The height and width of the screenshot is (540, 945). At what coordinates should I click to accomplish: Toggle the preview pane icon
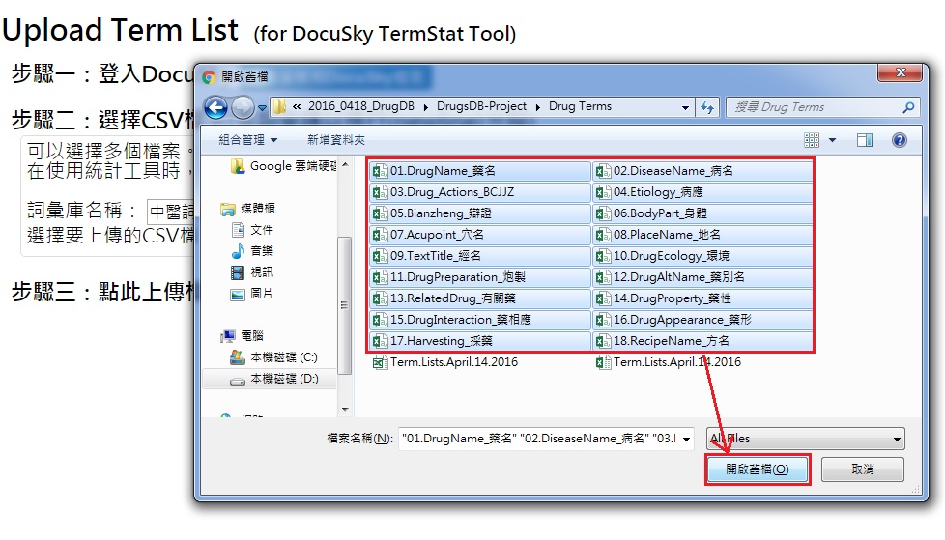[x=865, y=140]
